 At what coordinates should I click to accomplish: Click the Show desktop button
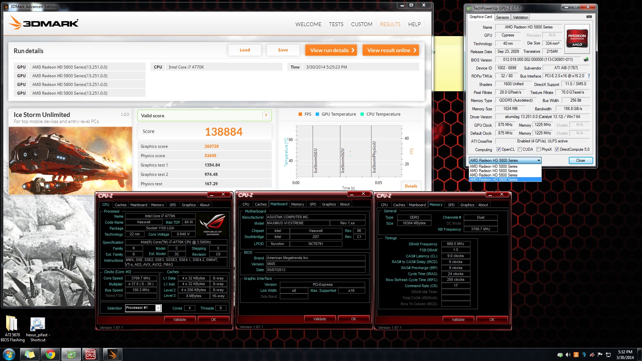point(639,355)
